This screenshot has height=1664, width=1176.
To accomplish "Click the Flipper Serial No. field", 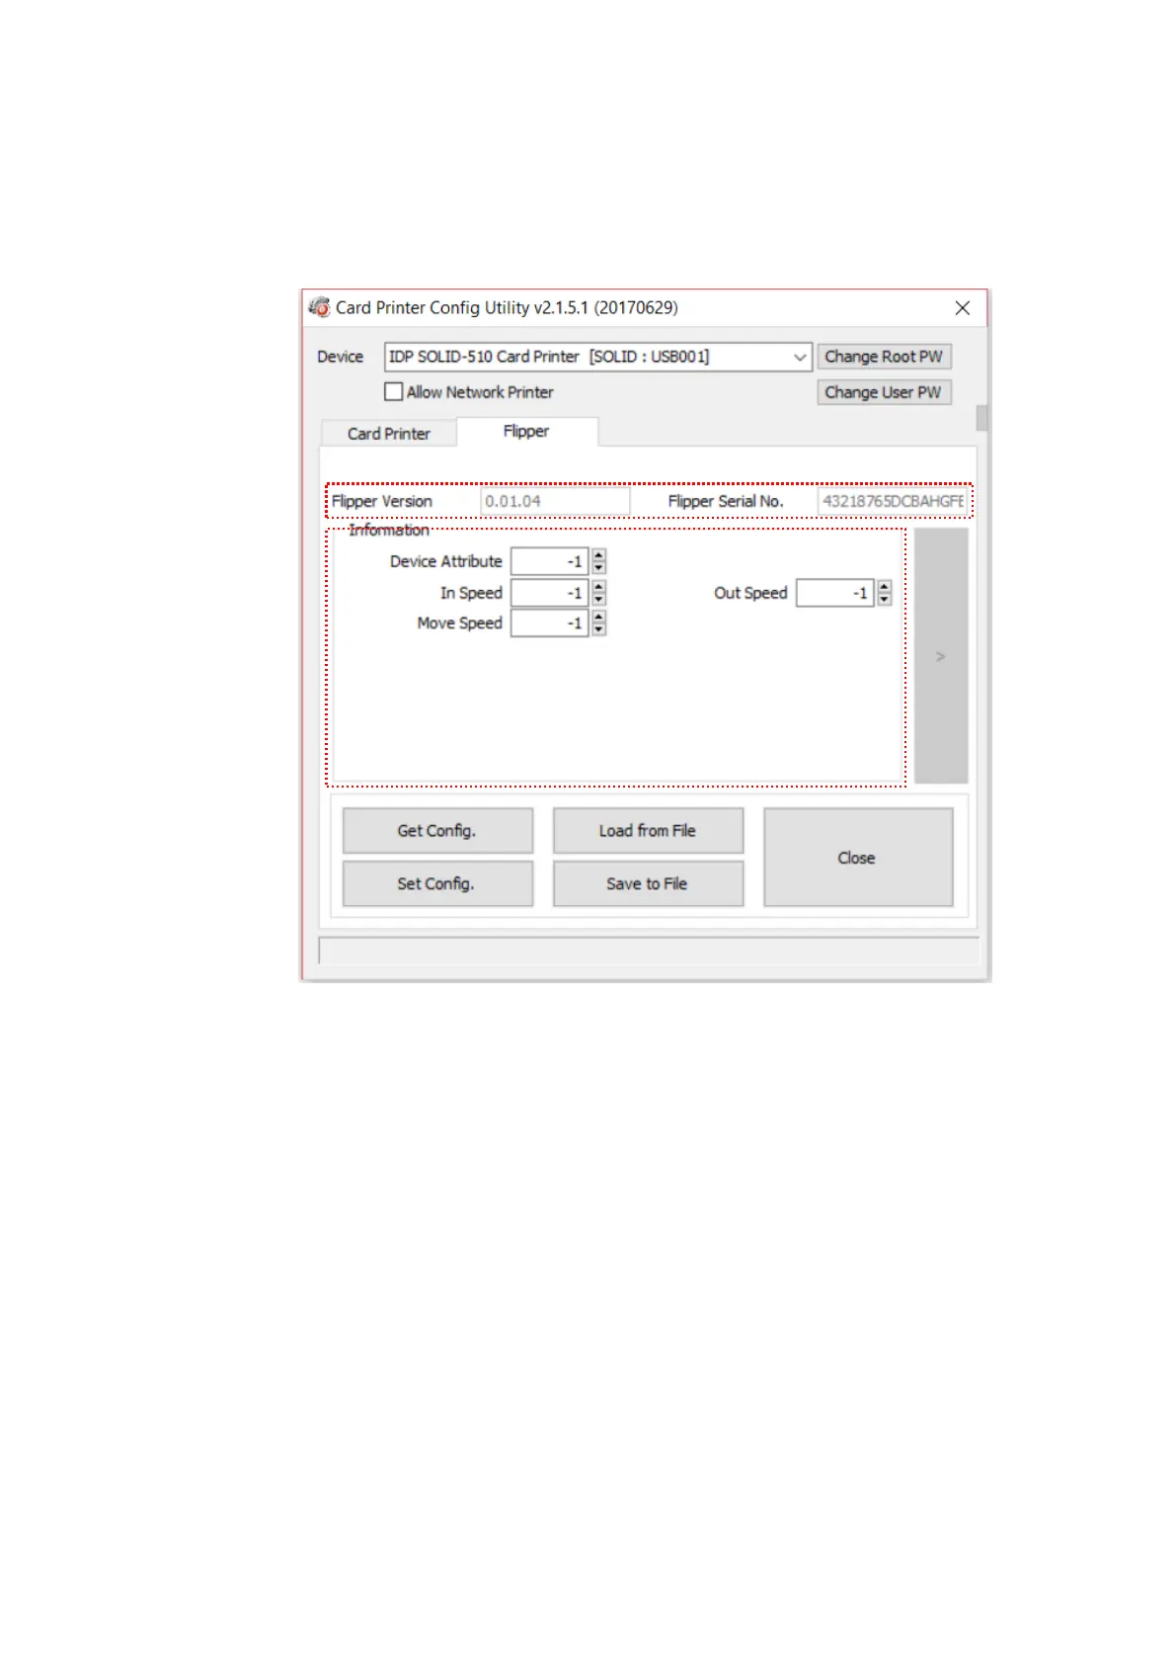I will point(893,501).
